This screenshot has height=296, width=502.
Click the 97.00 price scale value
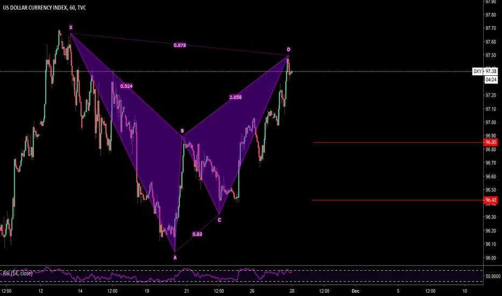[x=491, y=123]
